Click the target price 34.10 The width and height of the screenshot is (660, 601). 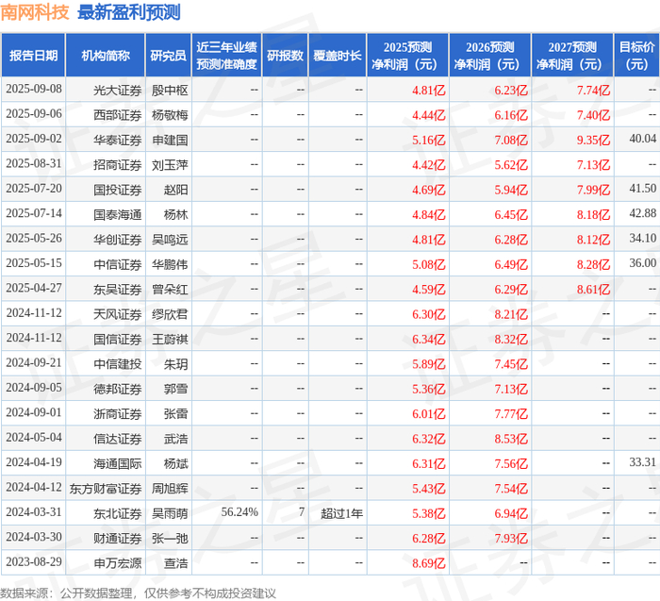tap(643, 238)
